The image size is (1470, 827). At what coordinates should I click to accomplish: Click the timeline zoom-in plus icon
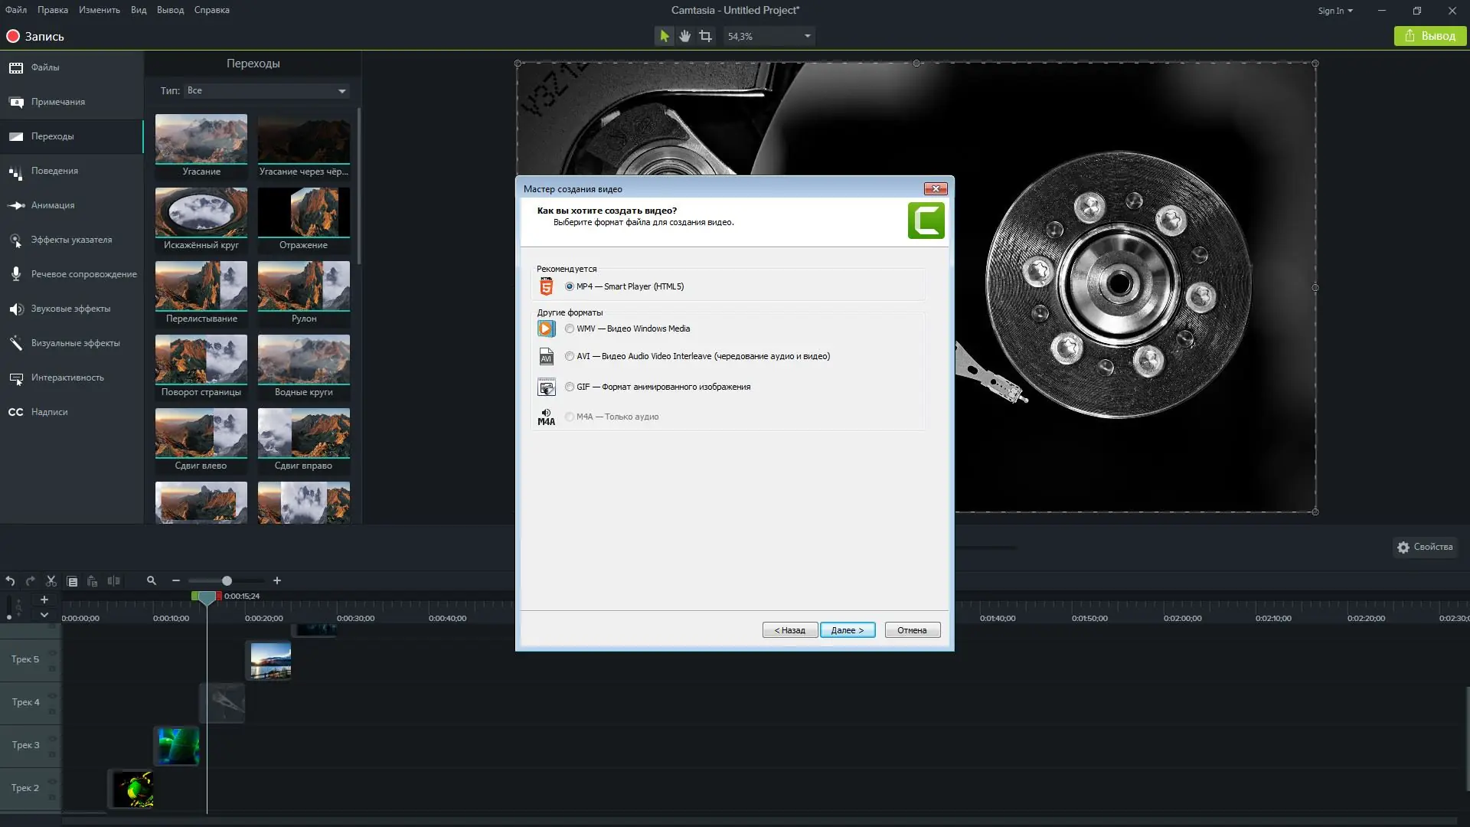pyautogui.click(x=277, y=581)
